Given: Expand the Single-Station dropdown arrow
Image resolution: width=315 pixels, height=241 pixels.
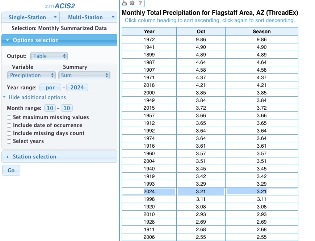Looking at the screenshot, I should (x=55, y=17).
